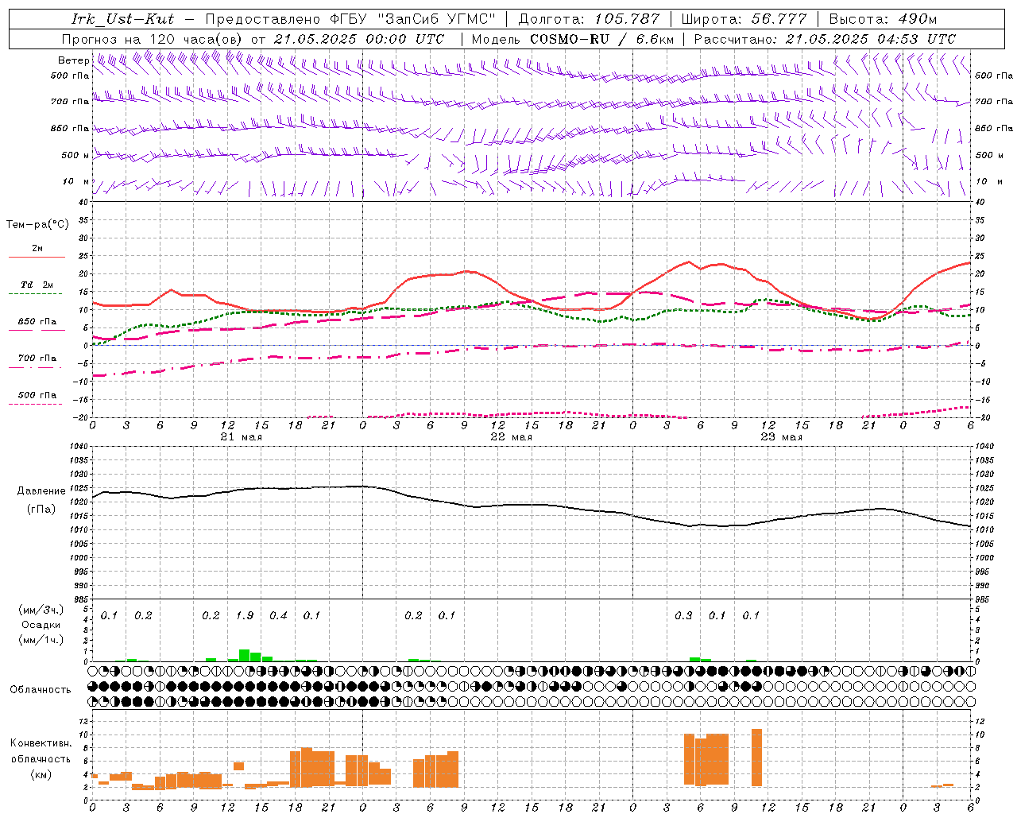Click the "850 гПа" legend entry in the temperature legend
The width and height of the screenshot is (1017, 814).
(37, 322)
